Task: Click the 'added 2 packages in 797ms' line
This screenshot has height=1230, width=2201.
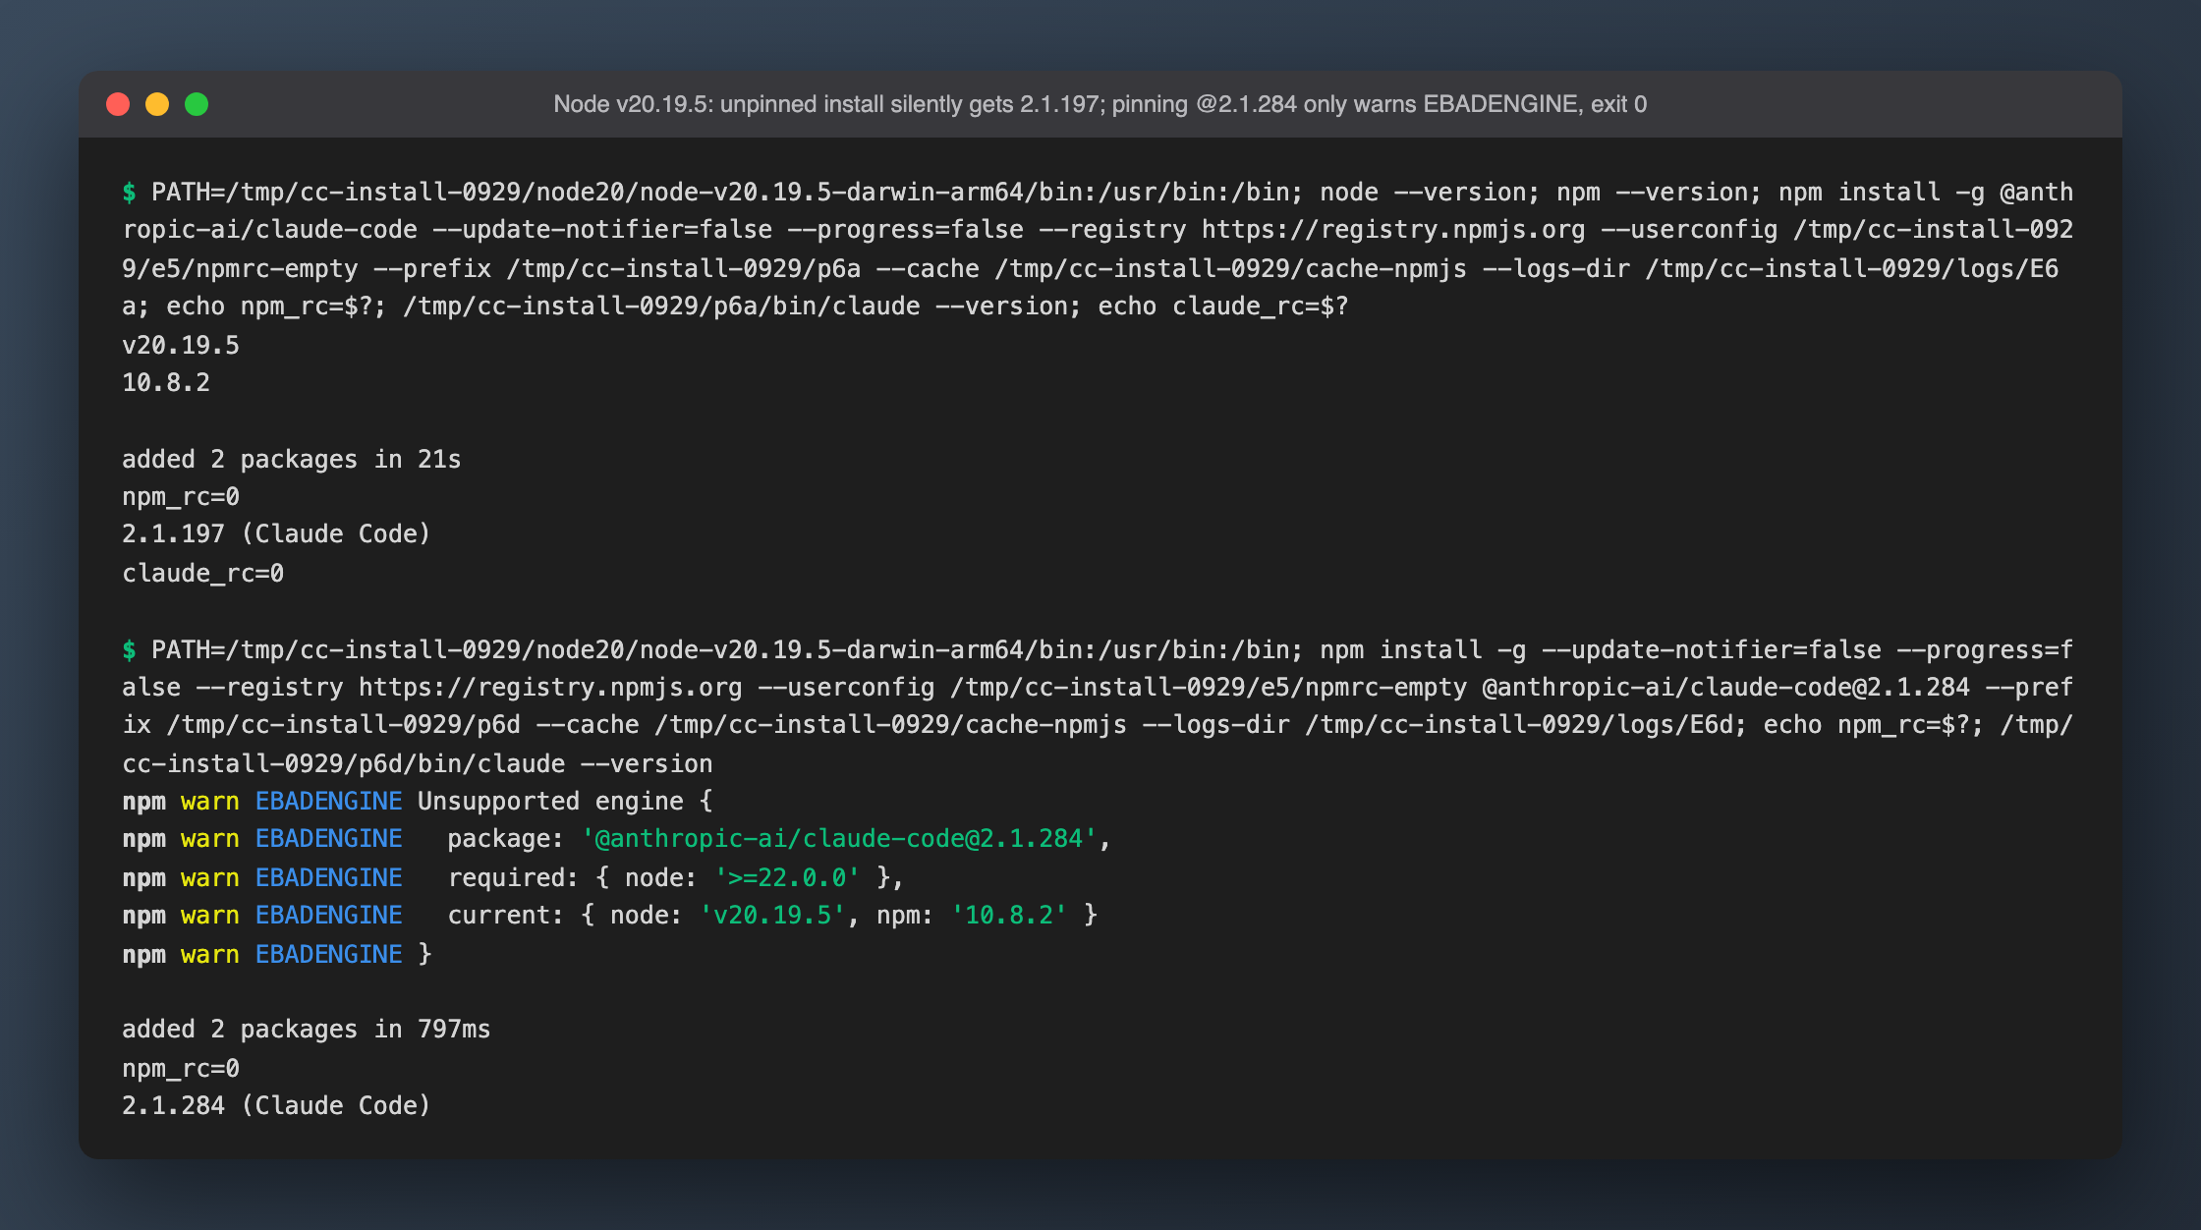Action: coord(307,1030)
